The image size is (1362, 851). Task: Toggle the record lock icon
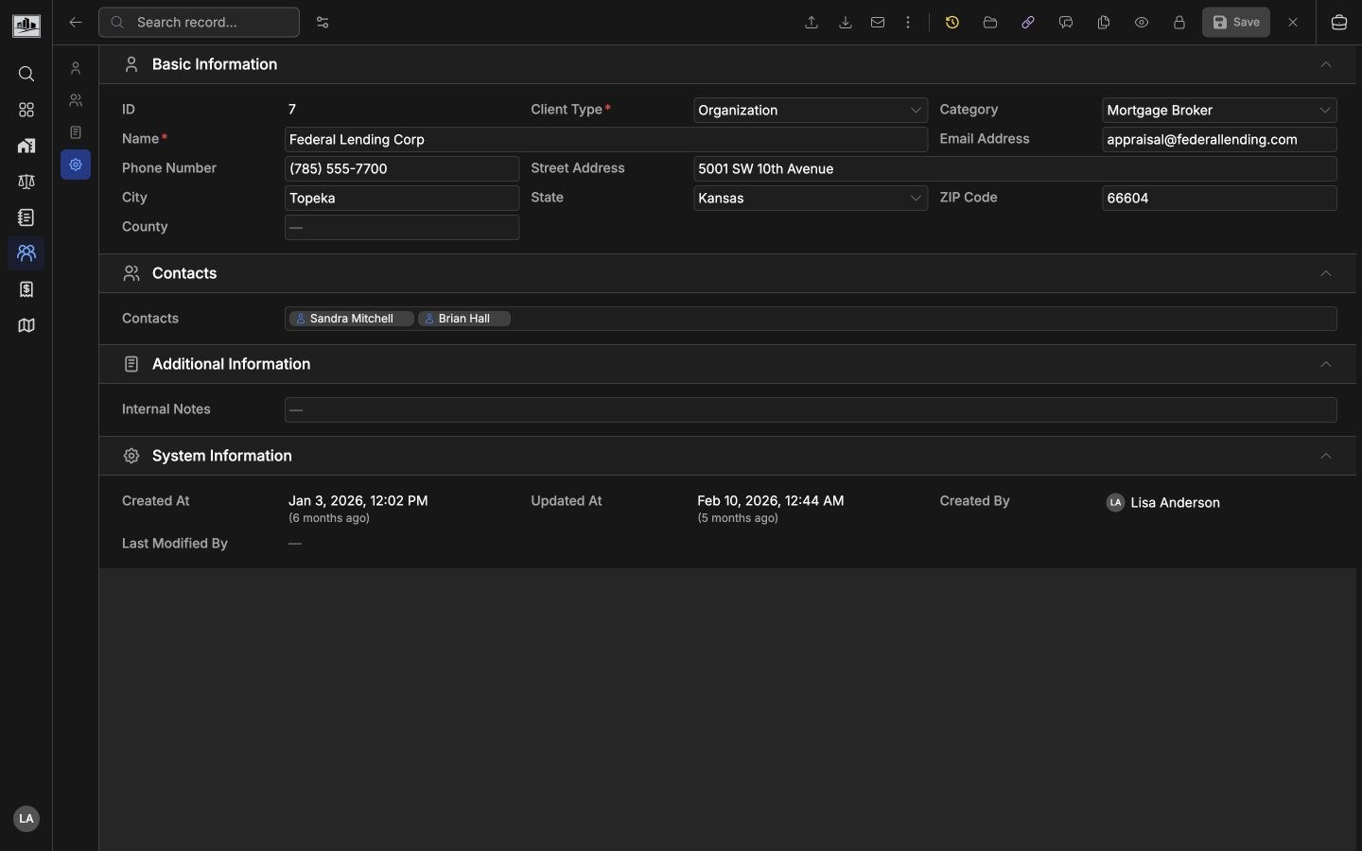click(x=1180, y=23)
